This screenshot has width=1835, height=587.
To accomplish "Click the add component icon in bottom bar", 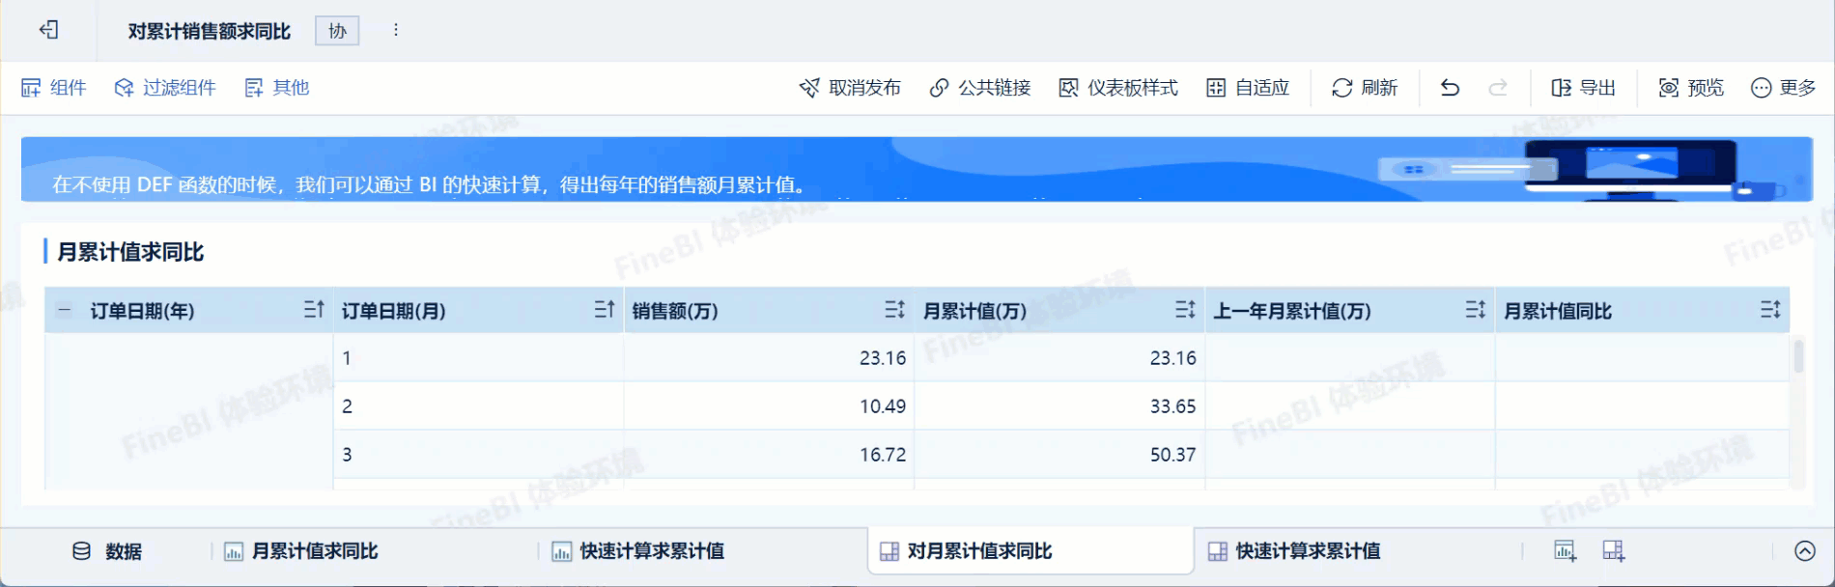I will [1566, 551].
